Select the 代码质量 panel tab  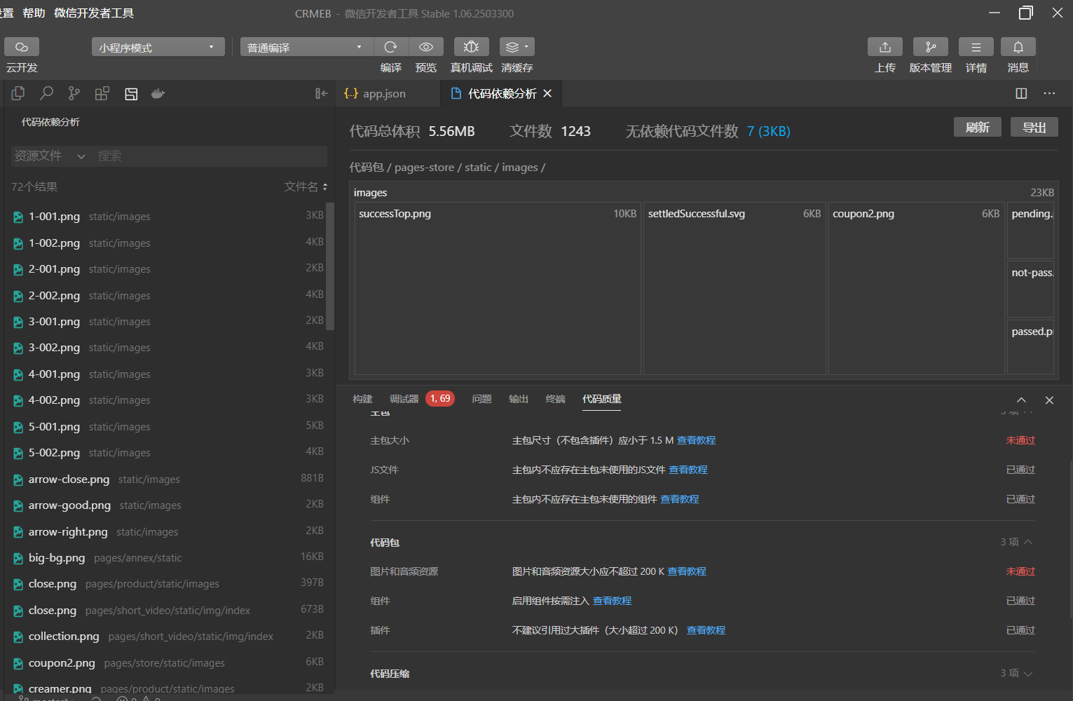(601, 399)
